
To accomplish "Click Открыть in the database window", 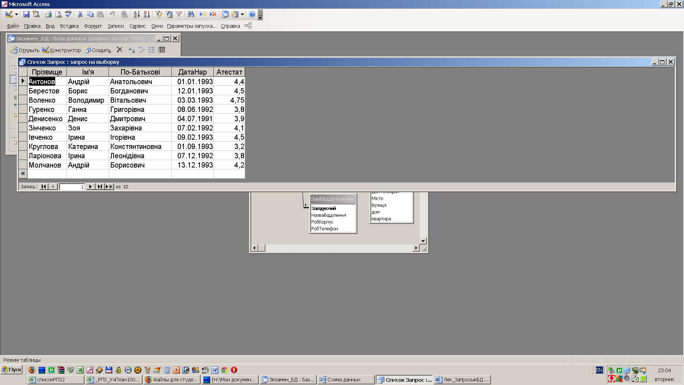I will [x=25, y=50].
